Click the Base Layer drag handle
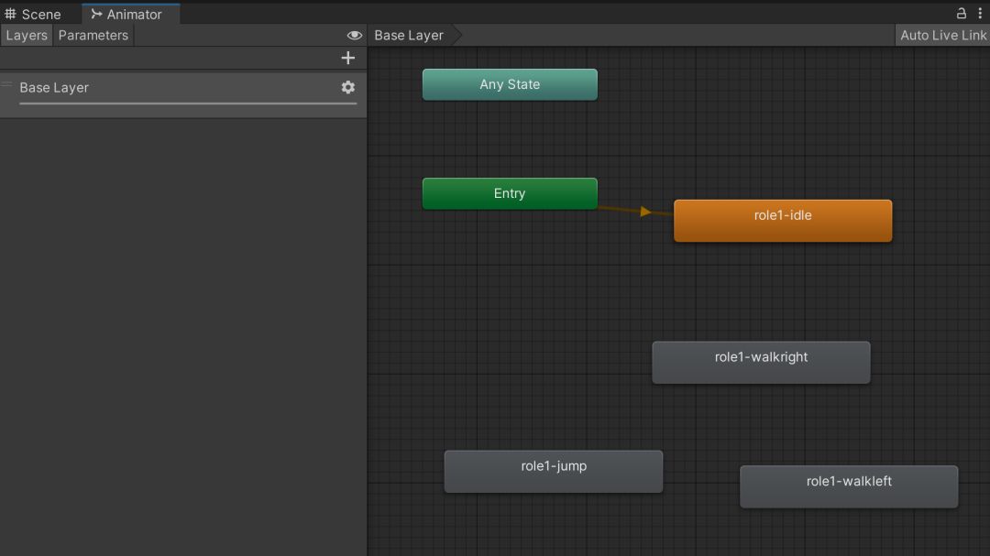 7,85
